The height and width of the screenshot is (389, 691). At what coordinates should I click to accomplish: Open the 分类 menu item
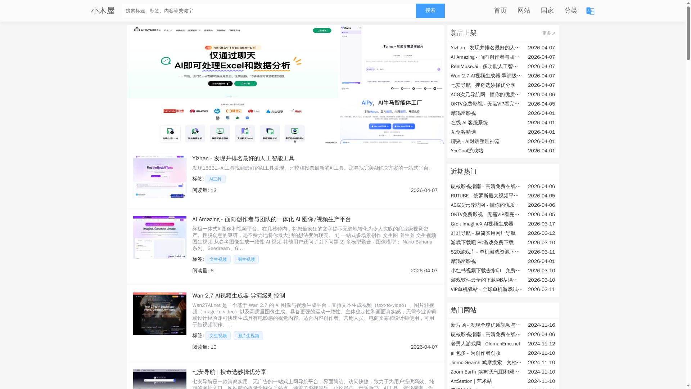570,10
